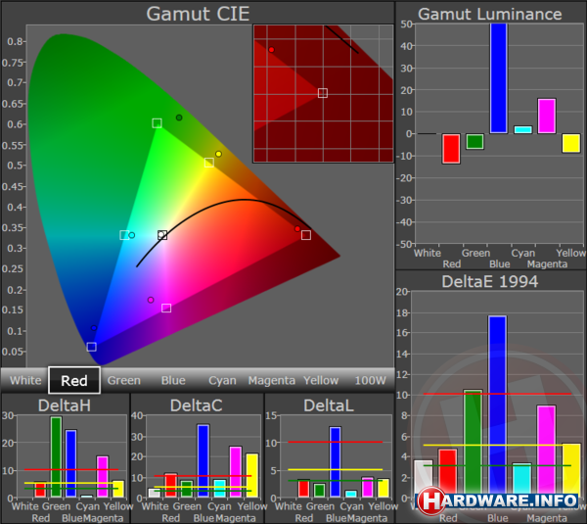Switch to the Green color tab
The height and width of the screenshot is (524, 587).
tap(123, 380)
